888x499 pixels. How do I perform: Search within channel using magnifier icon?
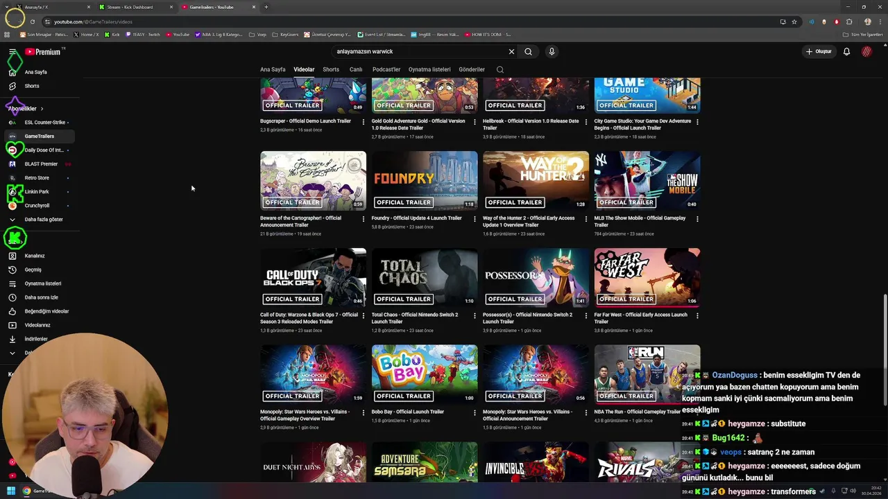click(500, 69)
